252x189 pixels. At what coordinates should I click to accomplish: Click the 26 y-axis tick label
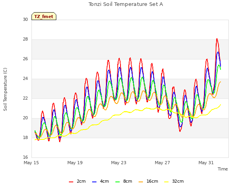point(25,59)
